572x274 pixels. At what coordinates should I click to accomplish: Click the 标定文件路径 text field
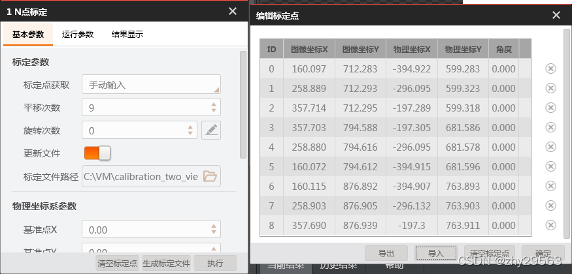[152, 177]
